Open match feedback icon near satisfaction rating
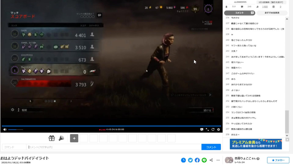293x165 pixels. tap(99, 15)
